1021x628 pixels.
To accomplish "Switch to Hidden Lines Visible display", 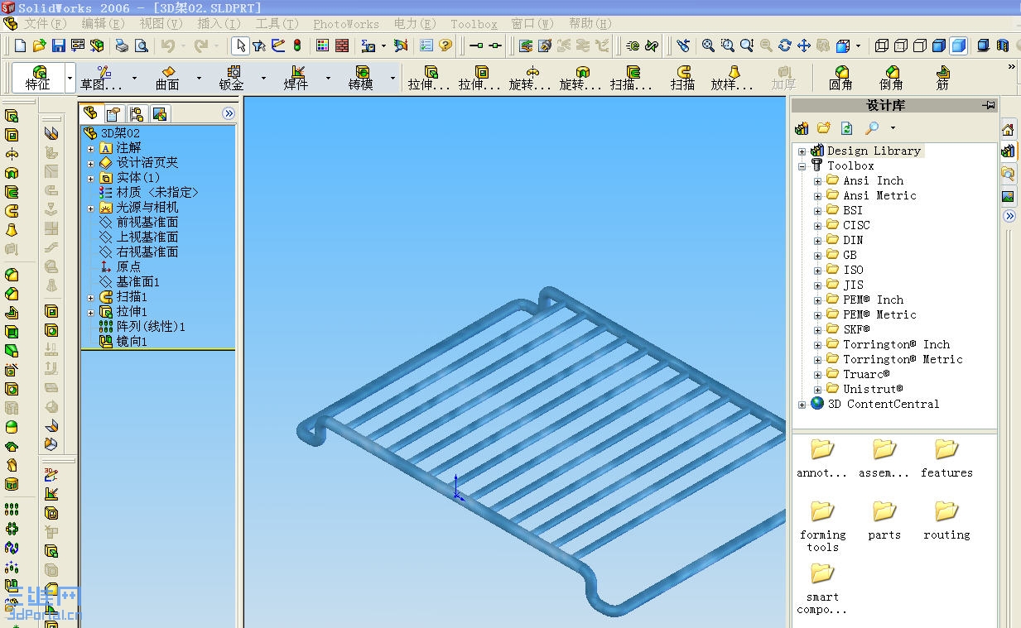I will tap(902, 46).
